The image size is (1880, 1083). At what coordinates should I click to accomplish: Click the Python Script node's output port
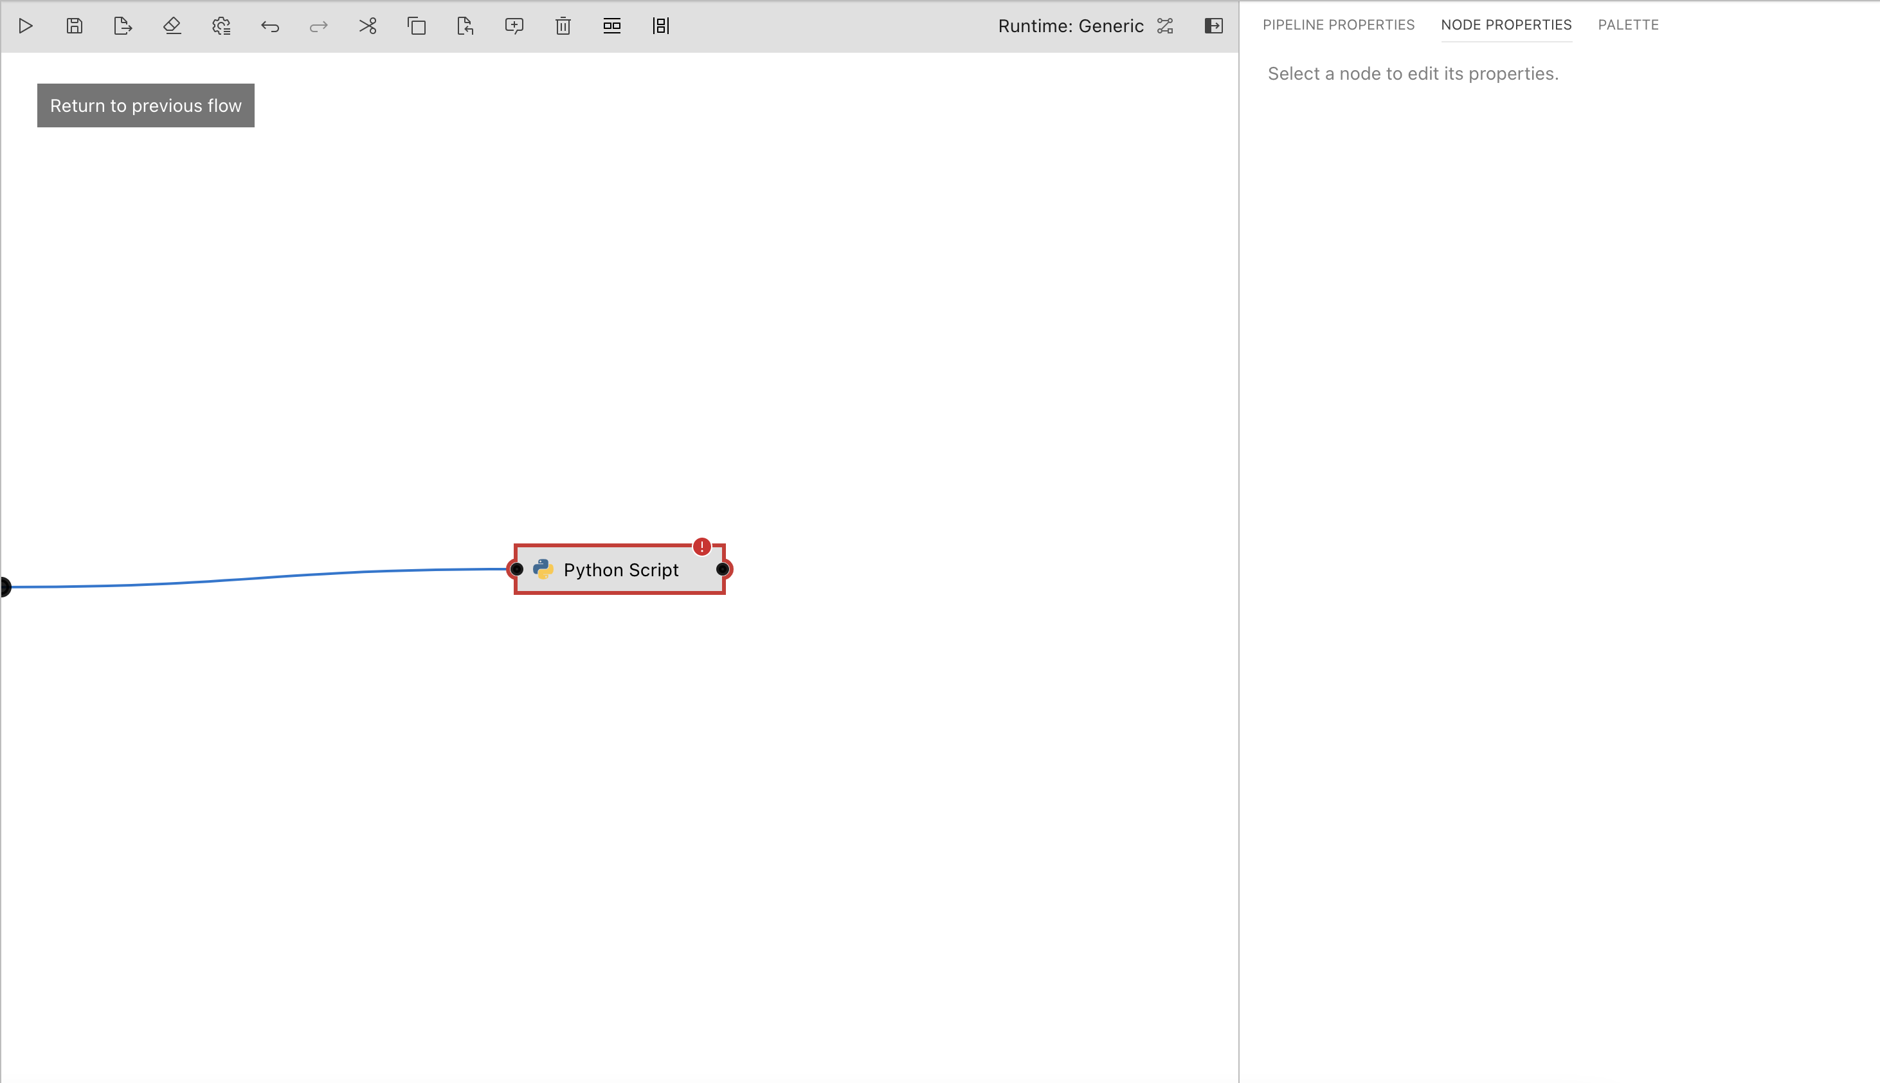(x=723, y=570)
